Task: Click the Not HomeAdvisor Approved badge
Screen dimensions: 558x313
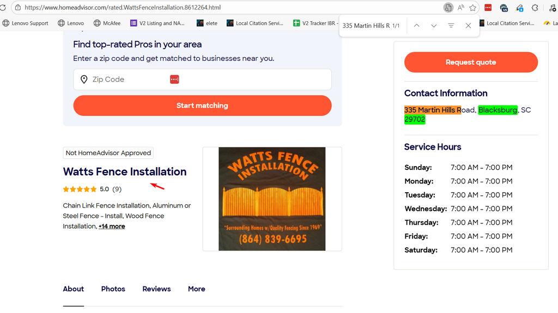Action: (x=108, y=153)
